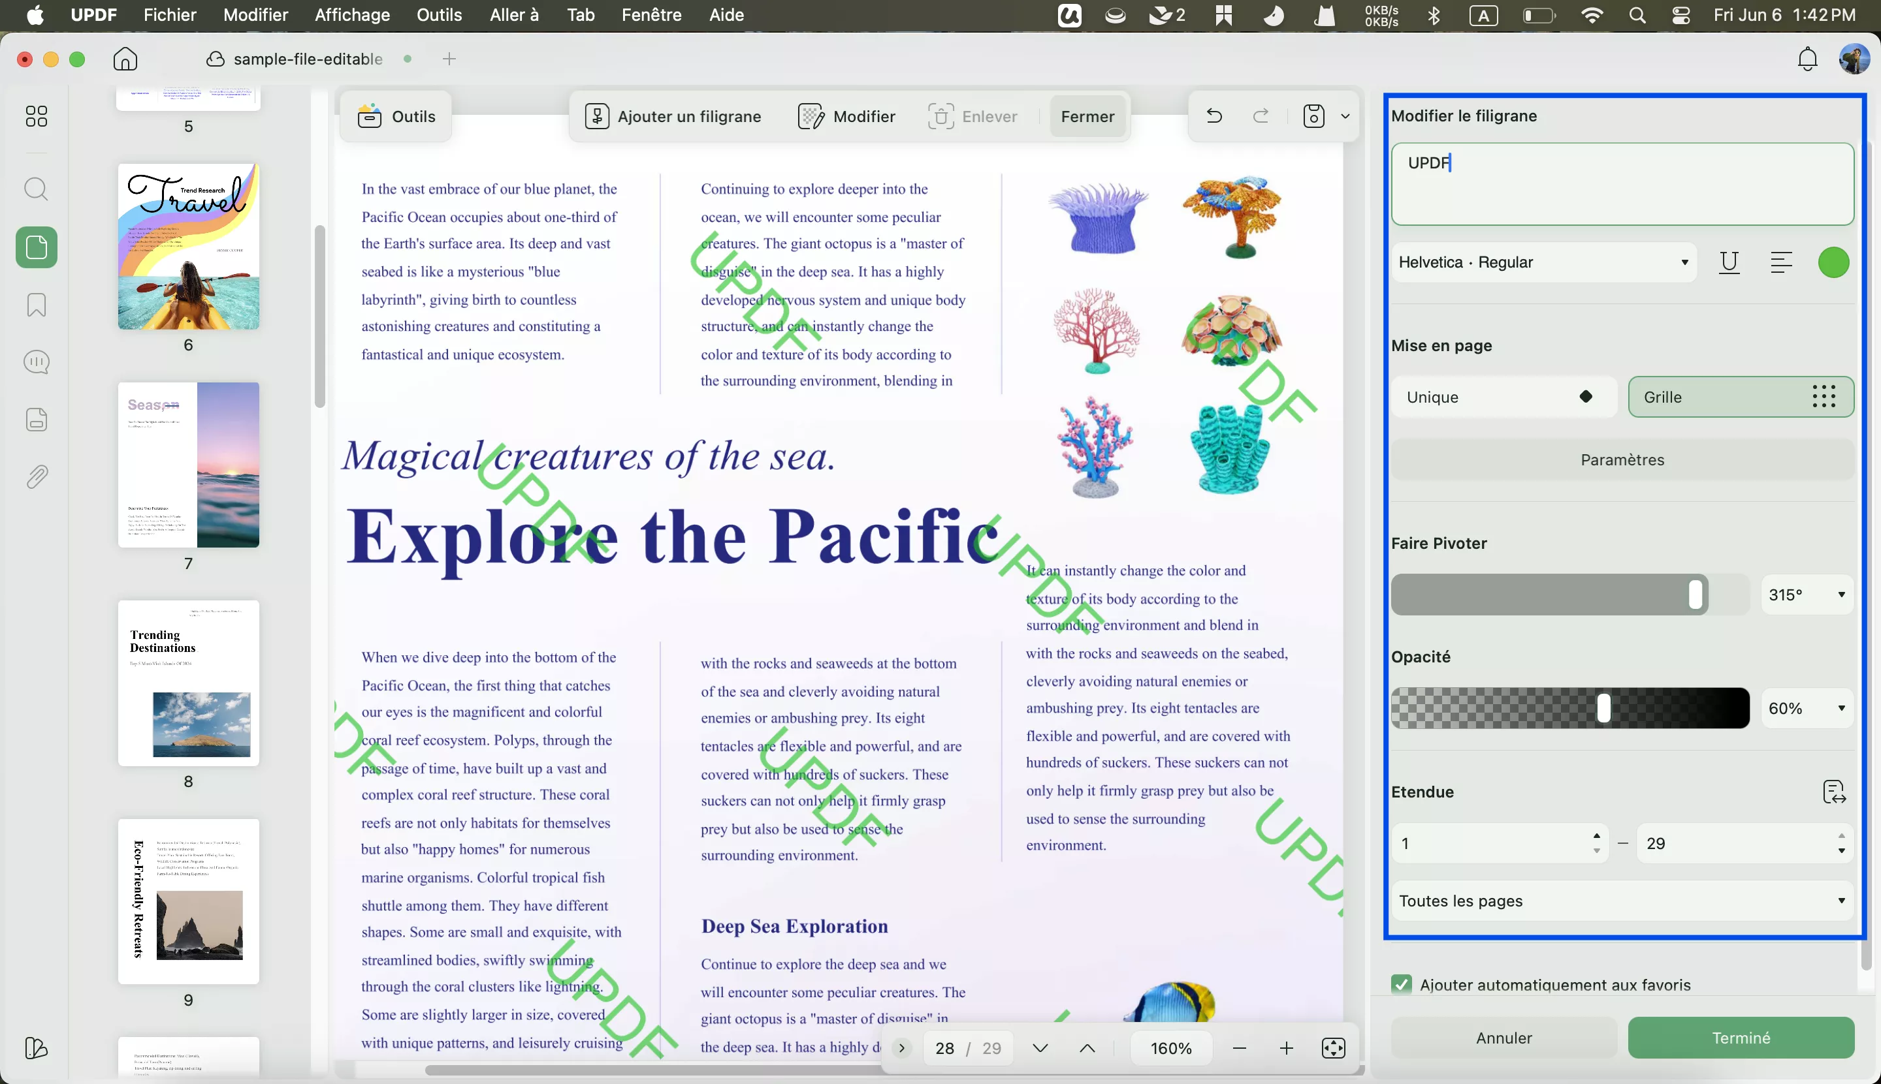Zoom out with the minus button
This screenshot has width=1881, height=1084.
click(x=1240, y=1048)
